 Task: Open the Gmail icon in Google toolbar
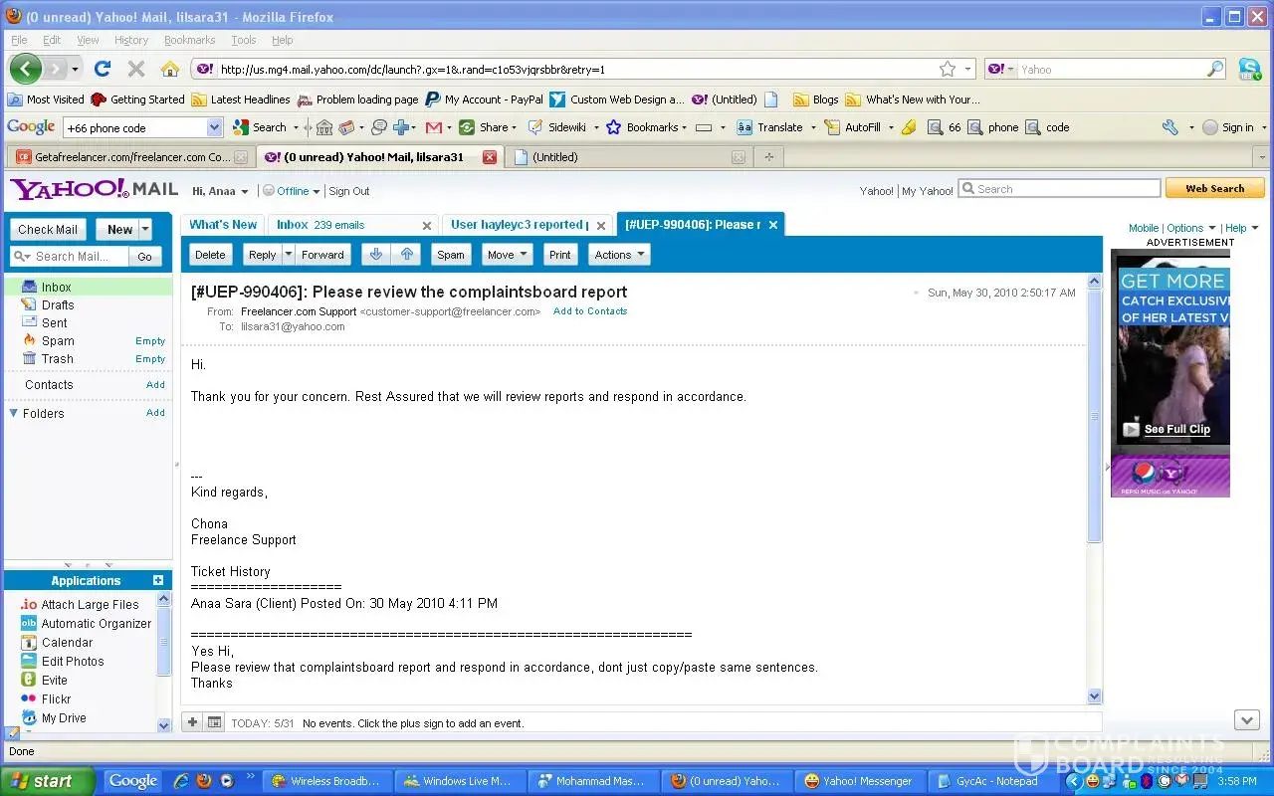433,127
